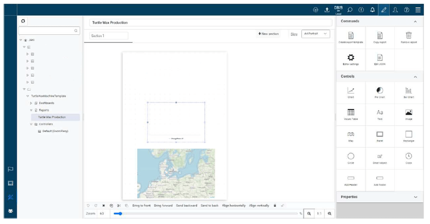This screenshot has width=430, height=224.
Task: Expand the Dashboards tree node
Action: coord(31,103)
